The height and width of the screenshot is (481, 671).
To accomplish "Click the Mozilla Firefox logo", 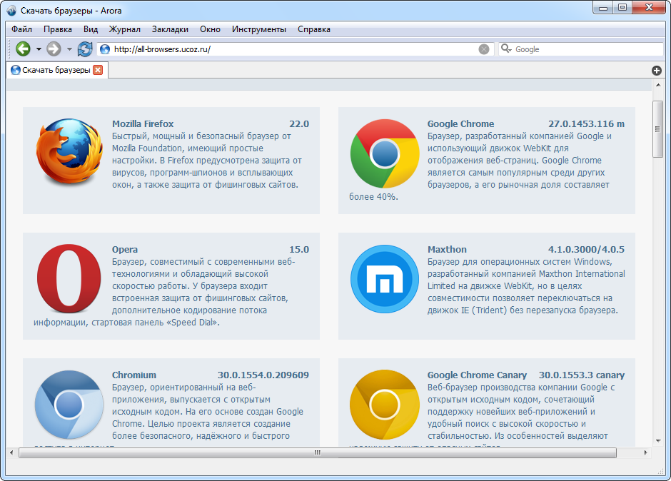I will [69, 152].
